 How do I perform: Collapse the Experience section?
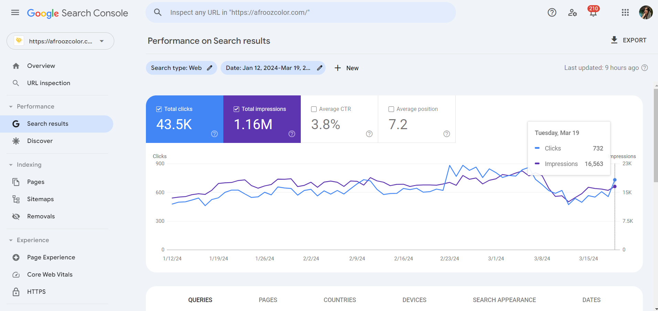coord(12,240)
